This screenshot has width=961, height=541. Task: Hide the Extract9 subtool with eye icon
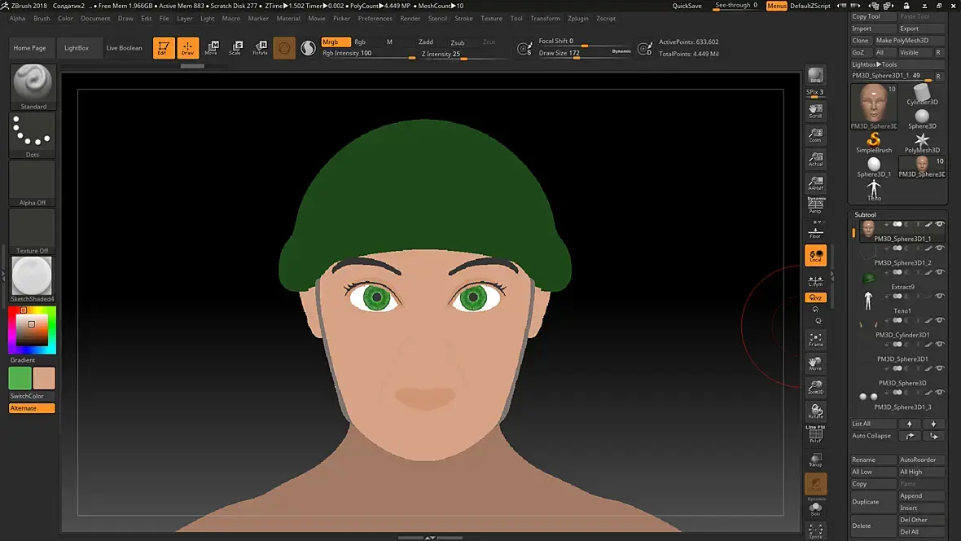point(940,272)
